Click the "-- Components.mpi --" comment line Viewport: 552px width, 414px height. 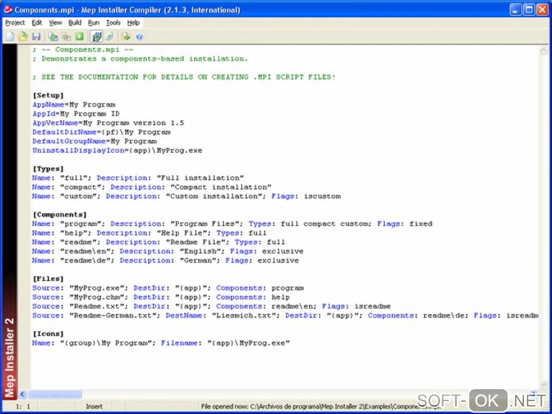[83, 50]
